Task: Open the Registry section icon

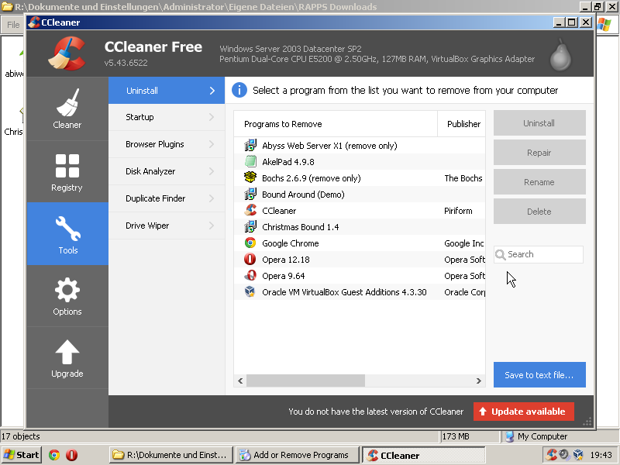Action: 67,166
